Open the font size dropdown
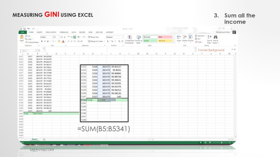 coord(57,37)
